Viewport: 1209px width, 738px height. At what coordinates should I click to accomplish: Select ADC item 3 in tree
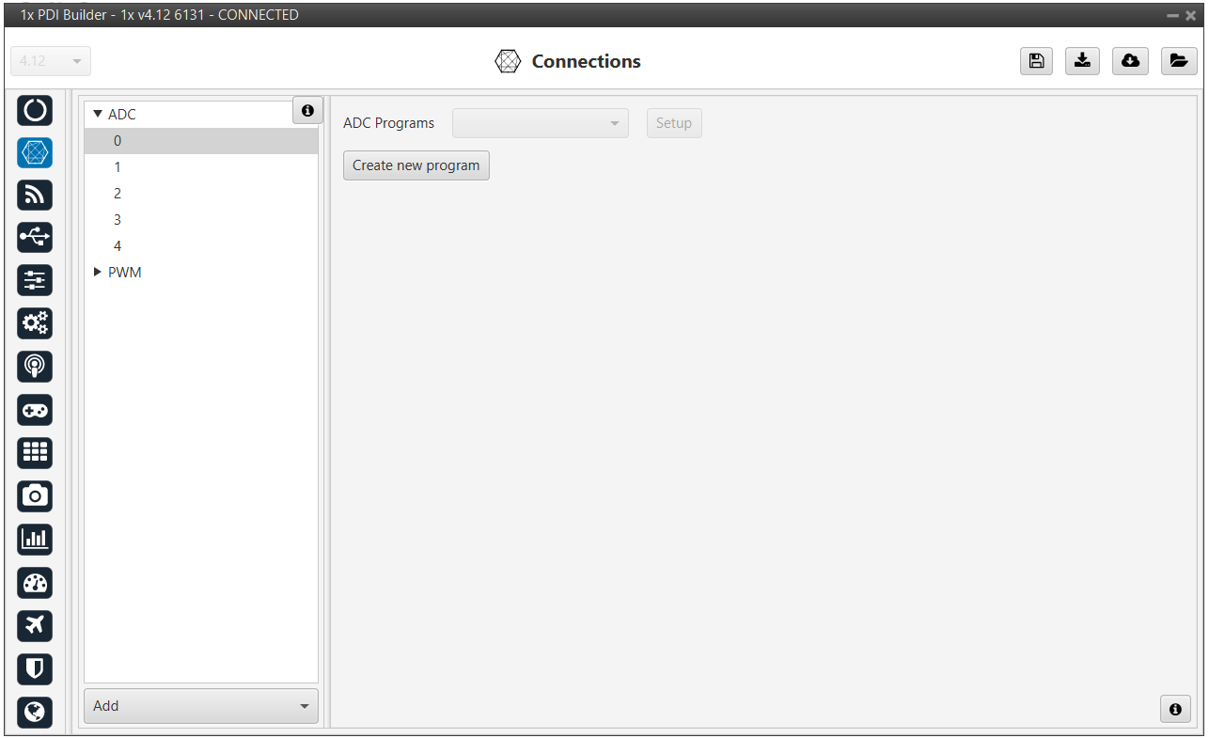click(x=118, y=220)
